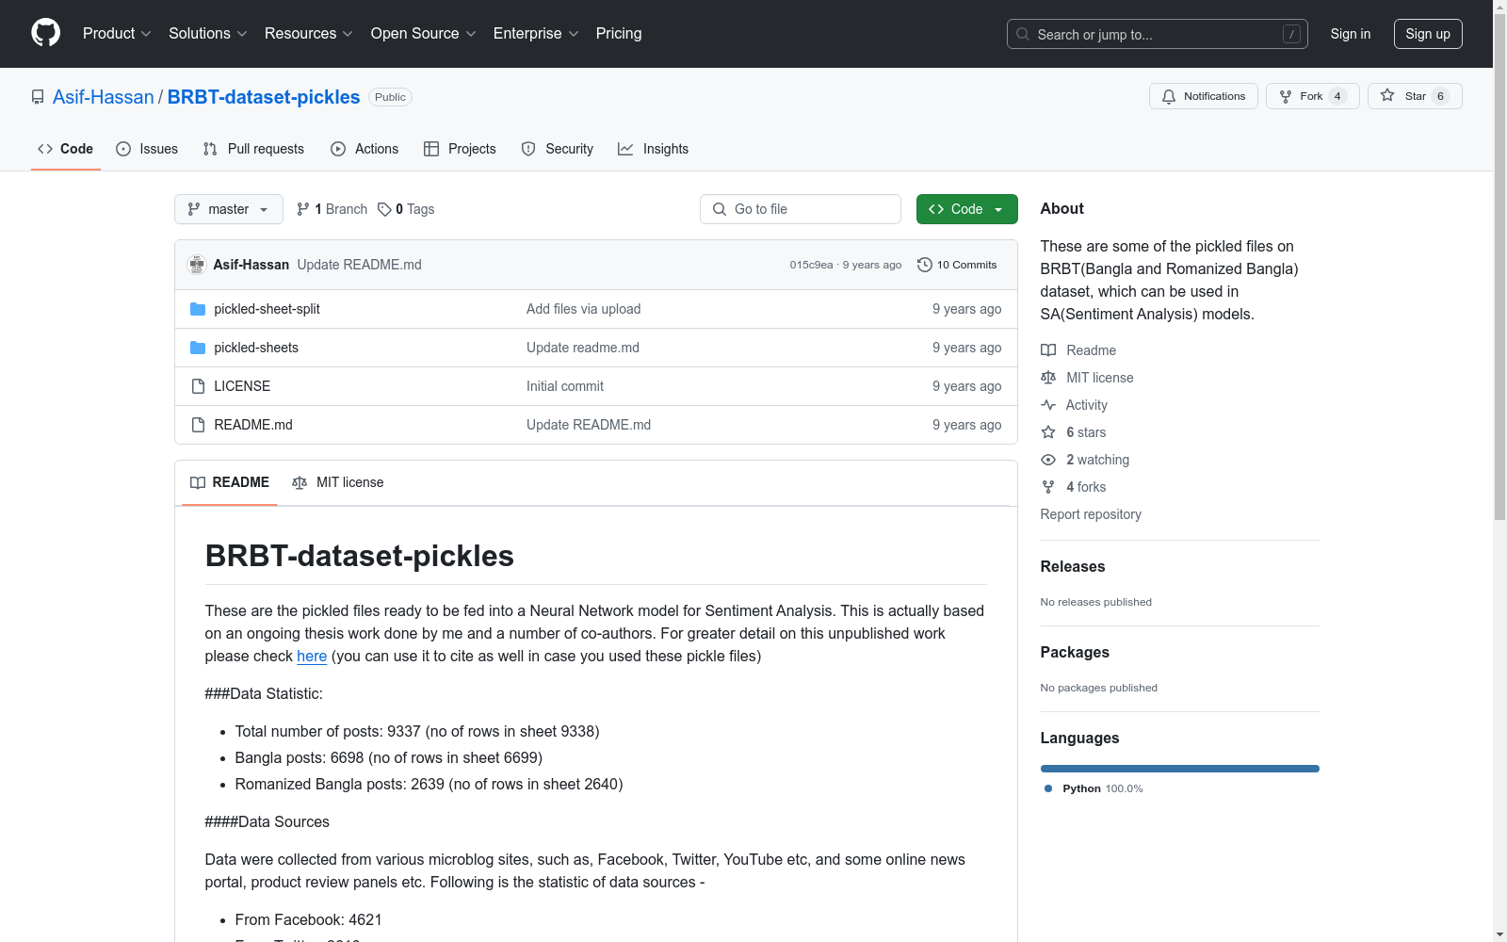The image size is (1507, 942).
Task: Click the GitHub logo icon
Action: pos(45,33)
